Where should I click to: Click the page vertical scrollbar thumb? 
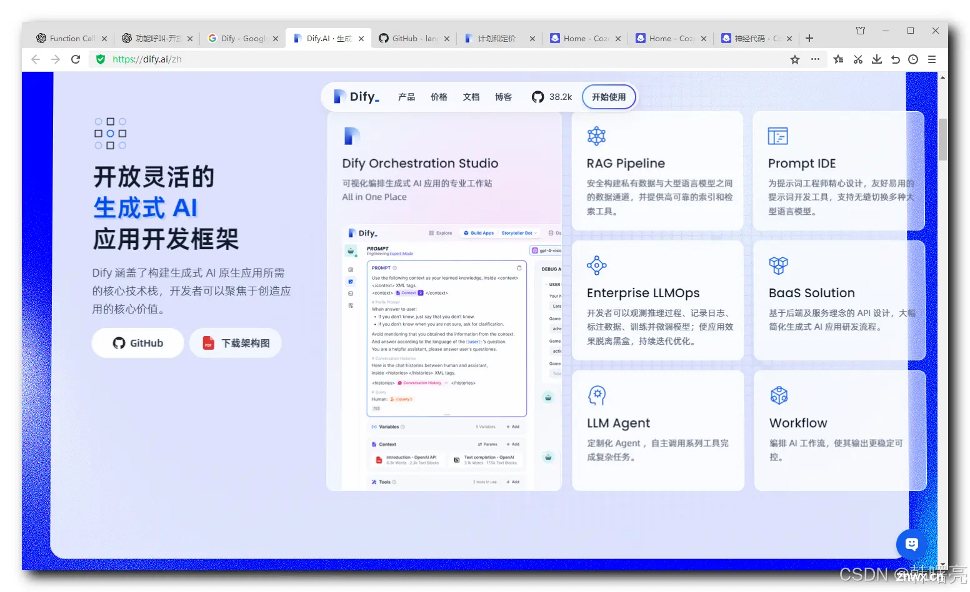point(942,139)
